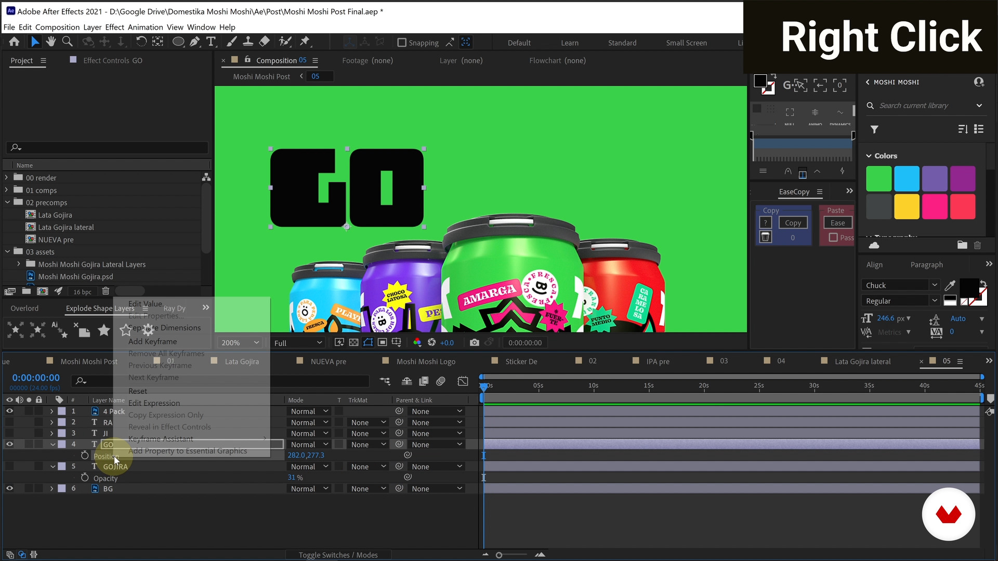Activate the Horizontal Type tool
The width and height of the screenshot is (998, 561).
[x=211, y=42]
